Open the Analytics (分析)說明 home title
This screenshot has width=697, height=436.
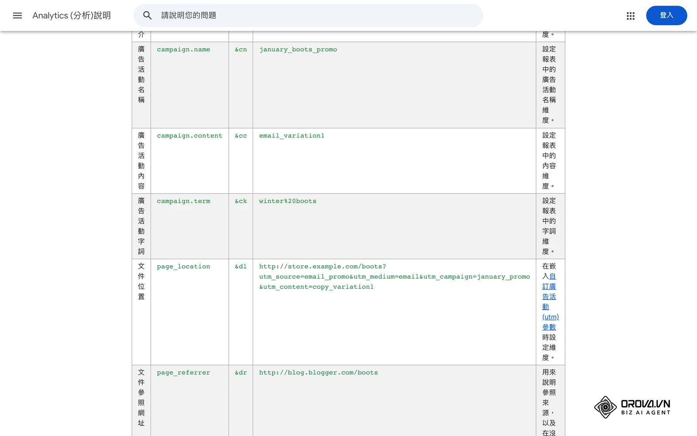click(72, 16)
